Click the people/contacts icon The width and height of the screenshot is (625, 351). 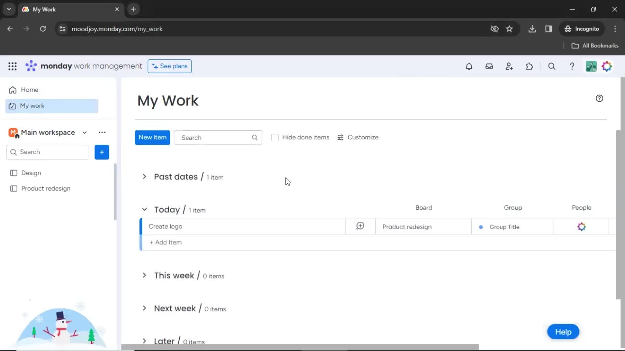(x=509, y=66)
